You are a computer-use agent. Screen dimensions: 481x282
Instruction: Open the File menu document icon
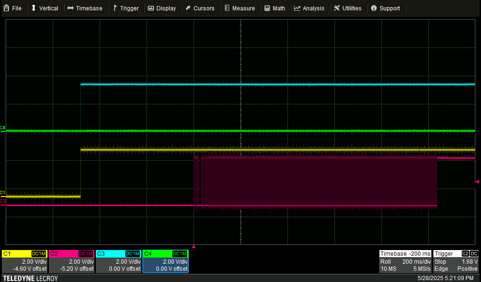pyautogui.click(x=6, y=8)
